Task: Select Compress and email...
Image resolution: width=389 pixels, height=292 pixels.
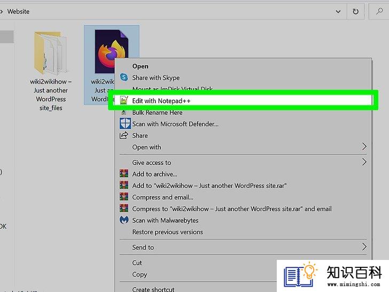Action: [243, 197]
